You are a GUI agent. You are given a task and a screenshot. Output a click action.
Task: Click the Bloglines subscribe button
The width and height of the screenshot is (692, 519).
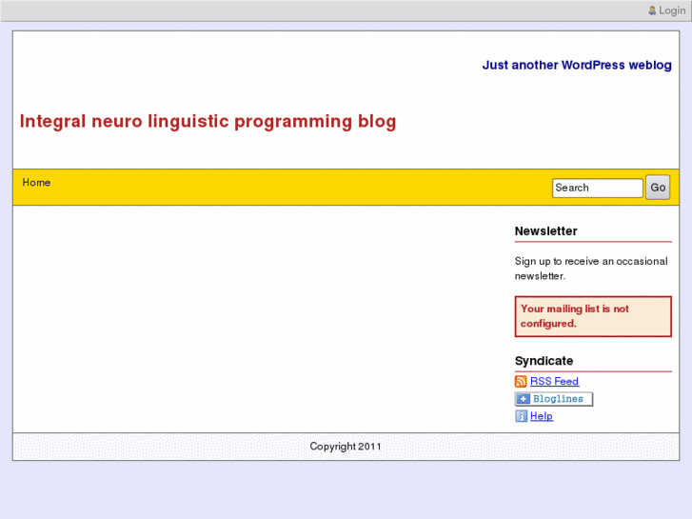pyautogui.click(x=554, y=399)
